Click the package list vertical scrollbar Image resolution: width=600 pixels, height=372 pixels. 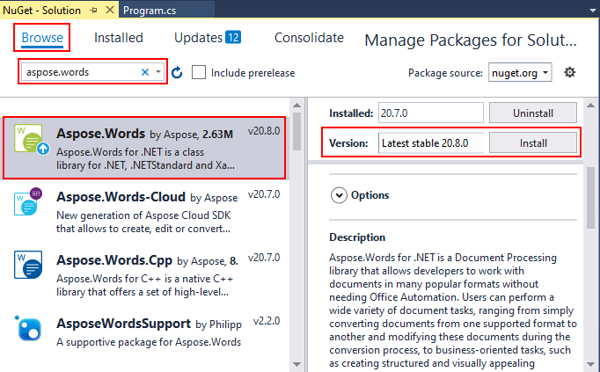tap(297, 220)
